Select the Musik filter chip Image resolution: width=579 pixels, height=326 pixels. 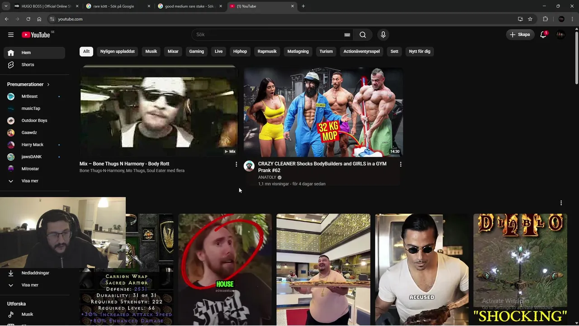pos(151,52)
